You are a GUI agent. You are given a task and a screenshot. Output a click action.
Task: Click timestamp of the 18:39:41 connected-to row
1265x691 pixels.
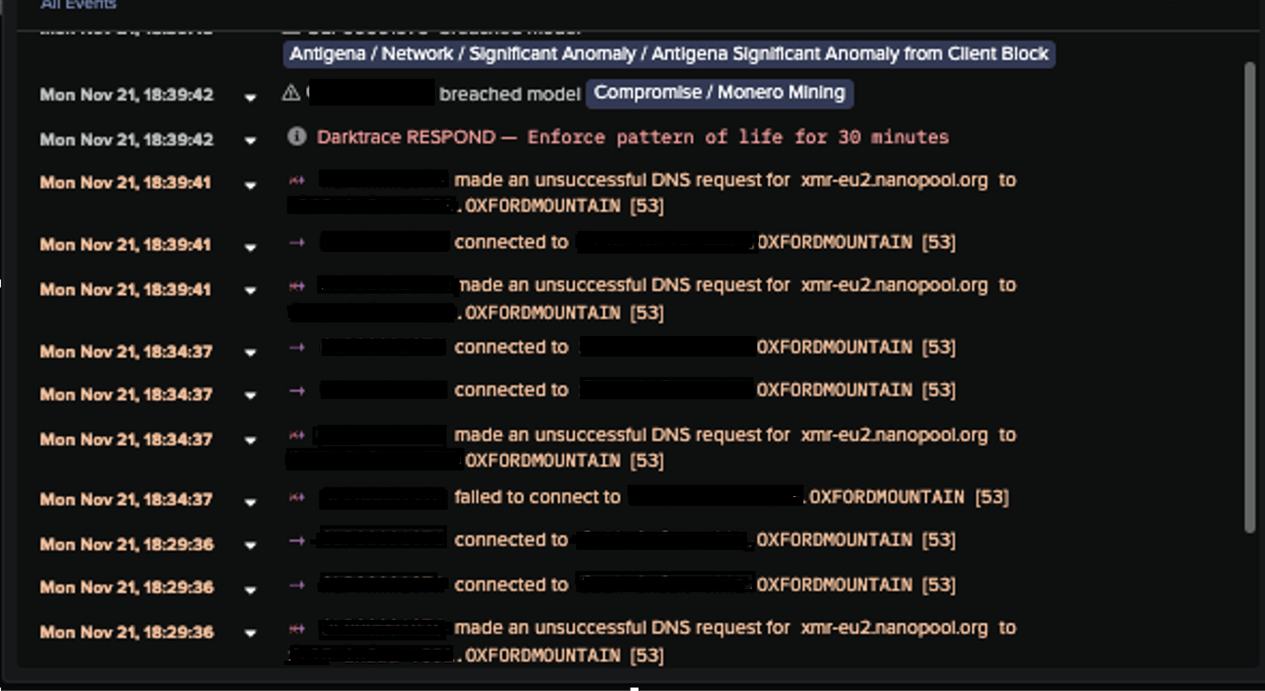tap(126, 244)
